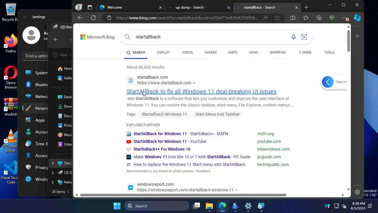Open New dropdown in File Explorer

[x=62, y=55]
